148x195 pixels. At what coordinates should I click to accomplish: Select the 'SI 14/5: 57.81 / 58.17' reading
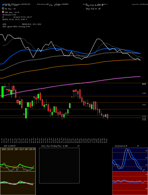point(23,17)
